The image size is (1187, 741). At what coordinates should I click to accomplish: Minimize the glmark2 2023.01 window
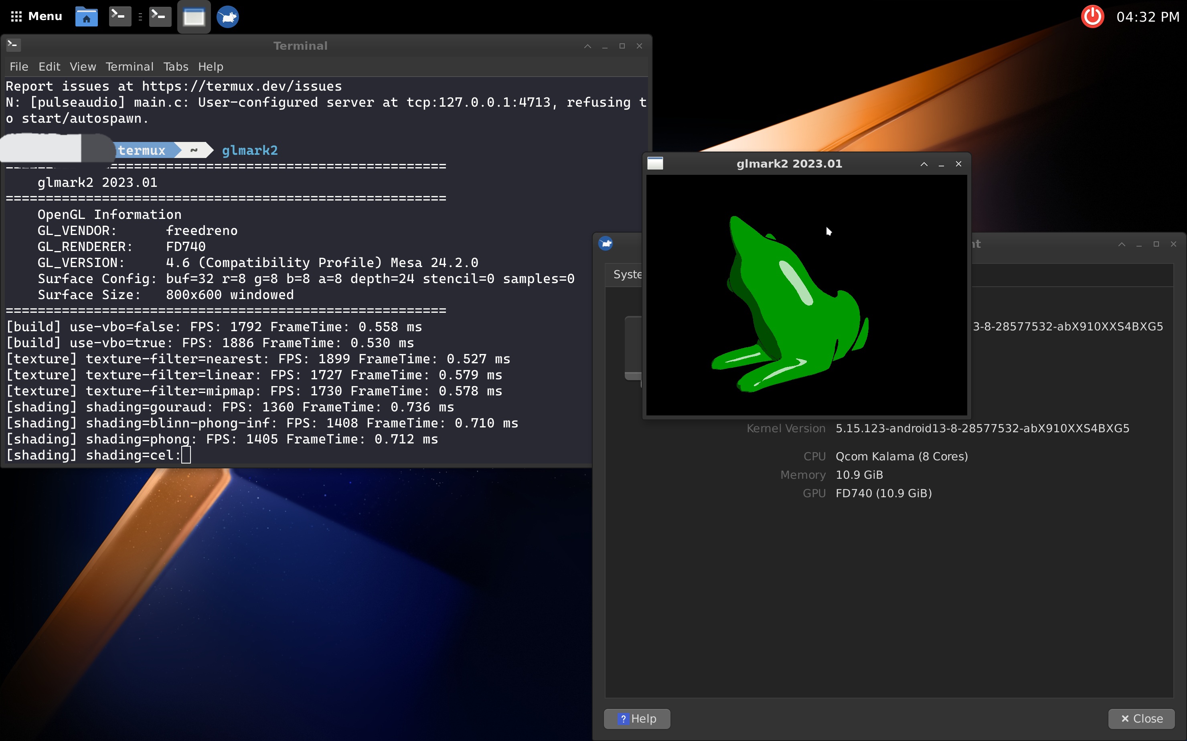[941, 164]
